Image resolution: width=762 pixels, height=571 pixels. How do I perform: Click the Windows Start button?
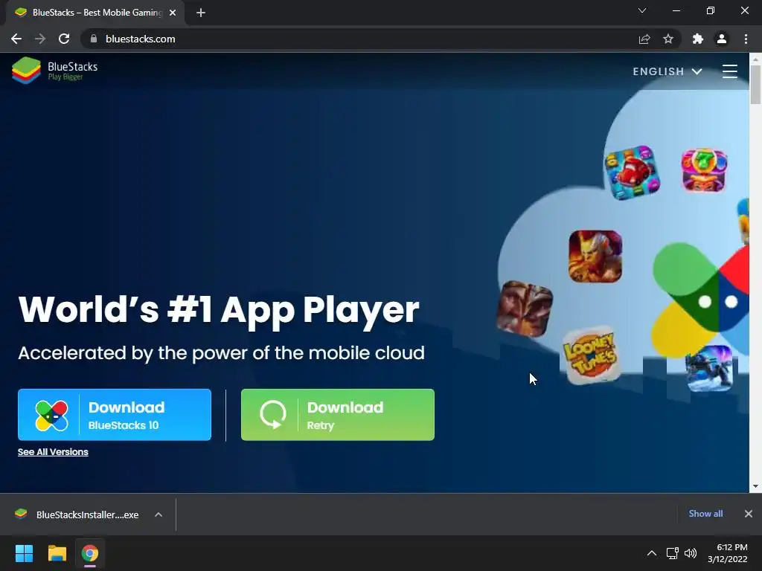[x=24, y=553]
